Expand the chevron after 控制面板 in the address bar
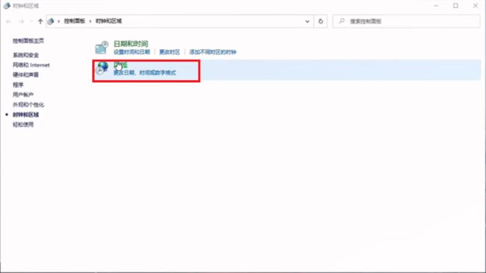The height and width of the screenshot is (273, 486). click(90, 21)
